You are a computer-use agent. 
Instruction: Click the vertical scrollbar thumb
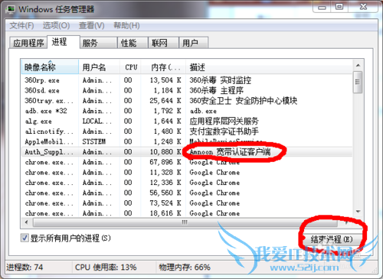click(358, 82)
